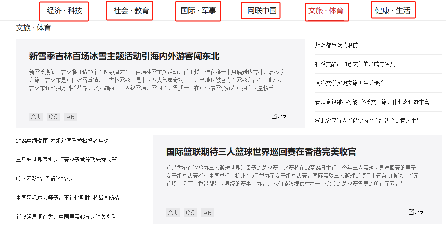This screenshot has height=228, width=446.
Task: Click 旅游 tag under Jilin snow article
Action: click(53, 116)
